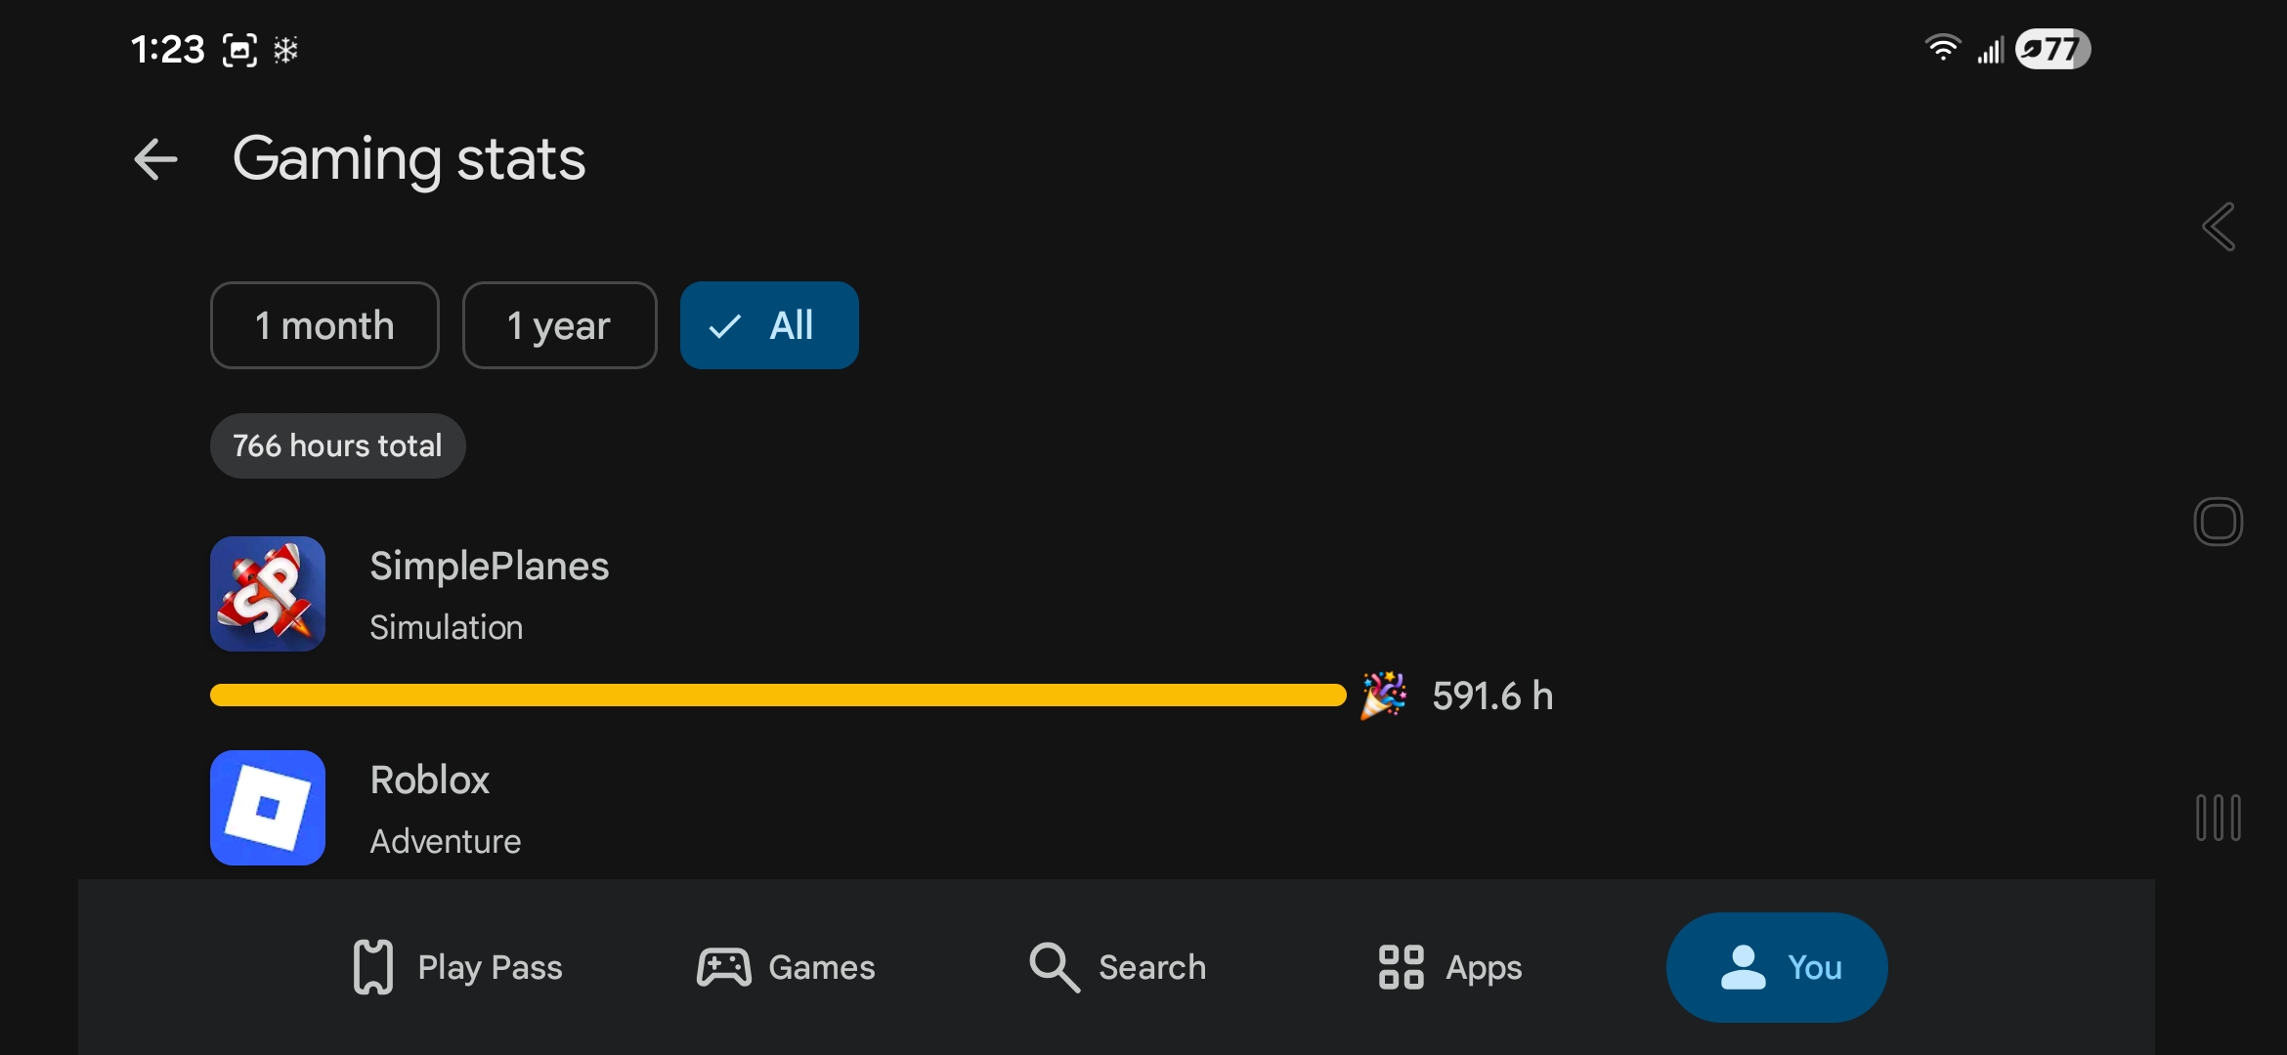Image resolution: width=2287 pixels, height=1055 pixels.
Task: Open the SimplePlanes app icon
Action: click(x=268, y=594)
